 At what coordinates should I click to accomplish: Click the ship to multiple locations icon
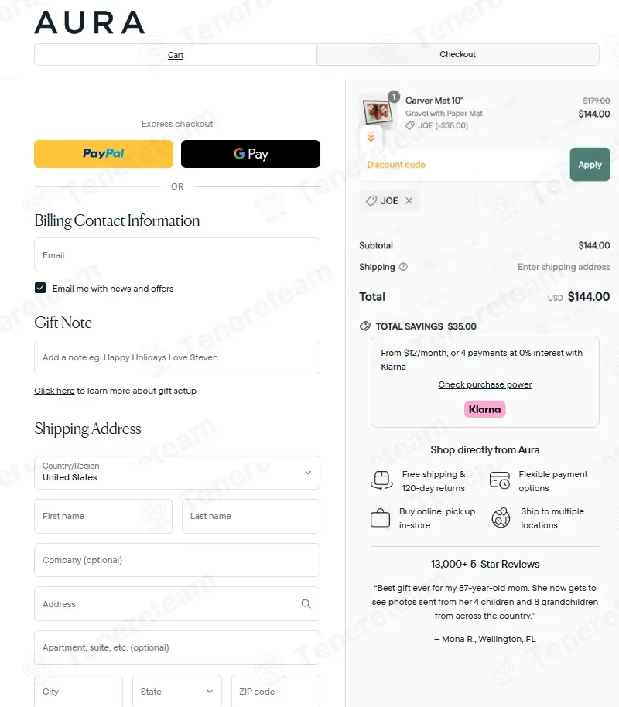click(x=501, y=518)
